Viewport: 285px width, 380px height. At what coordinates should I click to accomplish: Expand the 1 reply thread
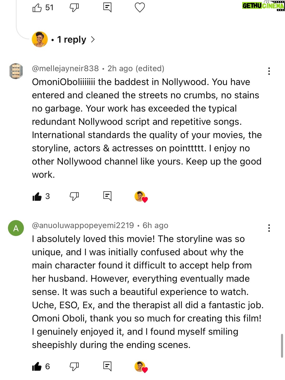[72, 40]
